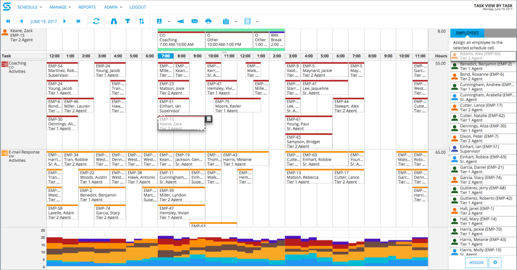Click the LOGOUT link
This screenshot has height=270, width=517.
click(137, 7)
